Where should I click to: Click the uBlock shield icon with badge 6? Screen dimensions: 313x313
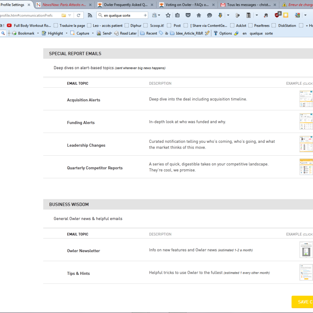(278, 15)
